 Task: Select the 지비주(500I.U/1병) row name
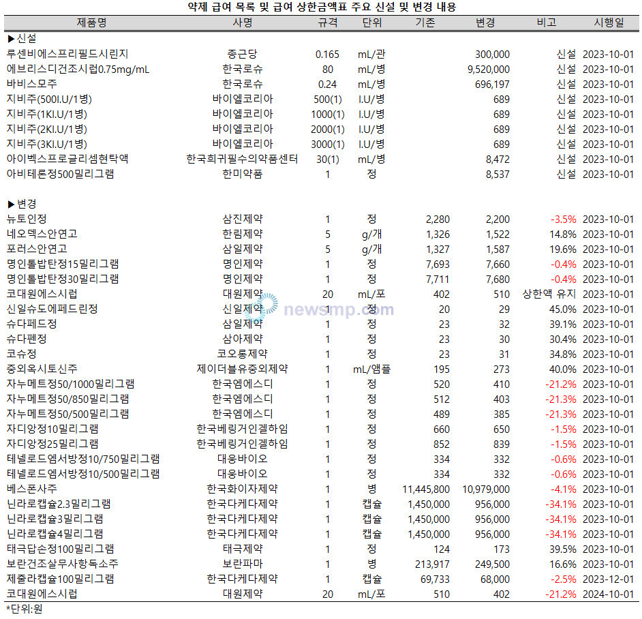pos(49,99)
